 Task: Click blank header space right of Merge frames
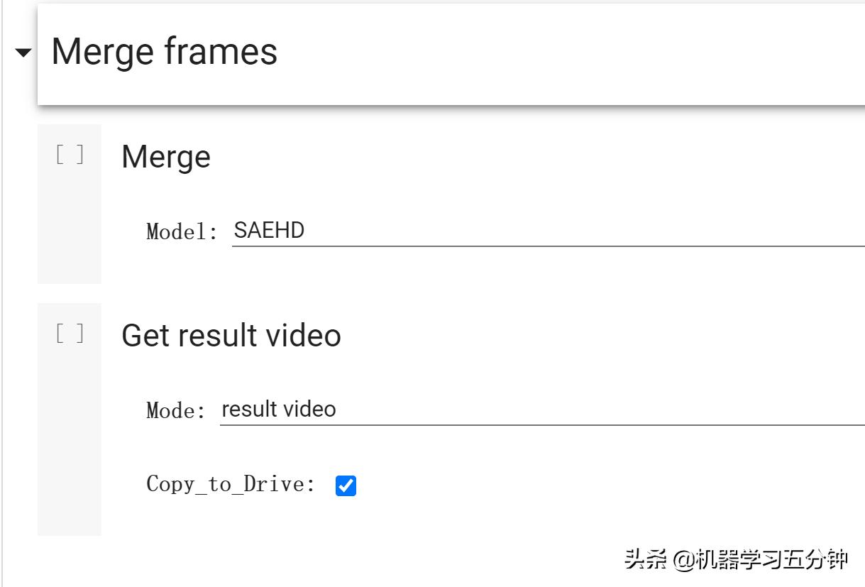click(568, 53)
